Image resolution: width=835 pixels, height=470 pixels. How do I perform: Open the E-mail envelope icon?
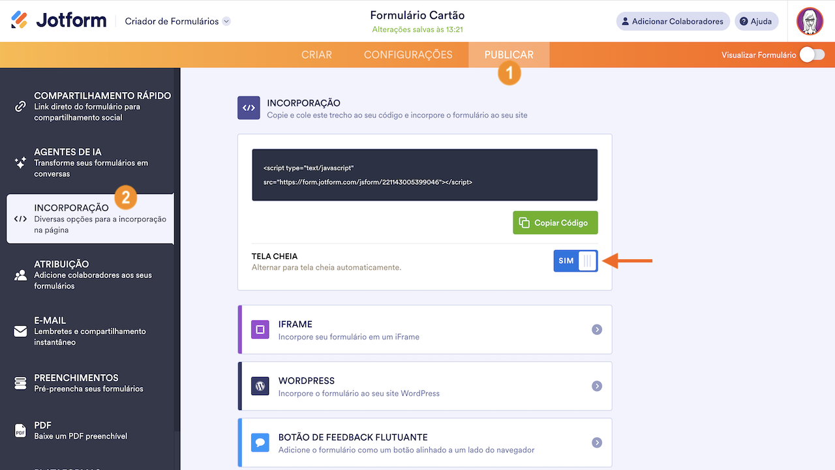tap(20, 331)
